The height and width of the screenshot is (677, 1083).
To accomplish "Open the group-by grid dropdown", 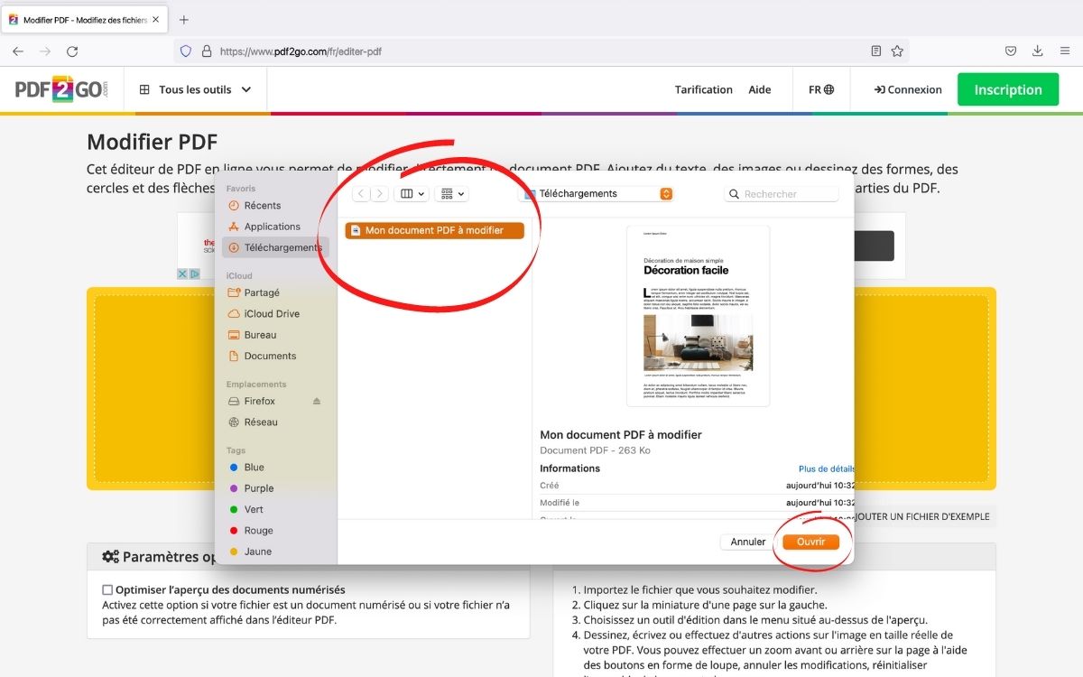I will 450,193.
